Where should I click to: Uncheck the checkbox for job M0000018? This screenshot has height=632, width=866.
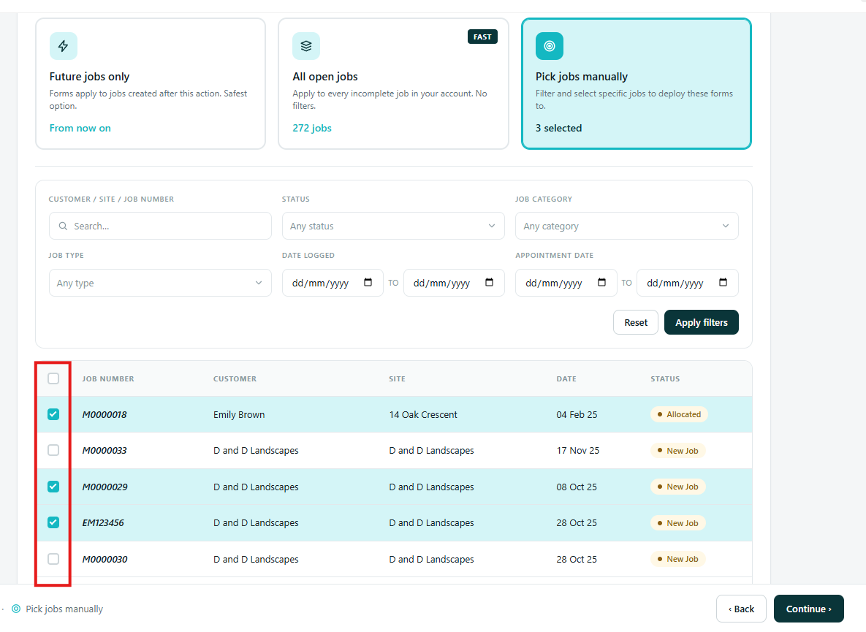click(53, 414)
